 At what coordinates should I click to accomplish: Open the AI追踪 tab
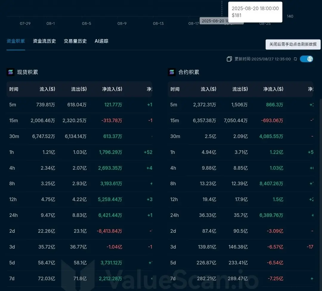coord(101,41)
